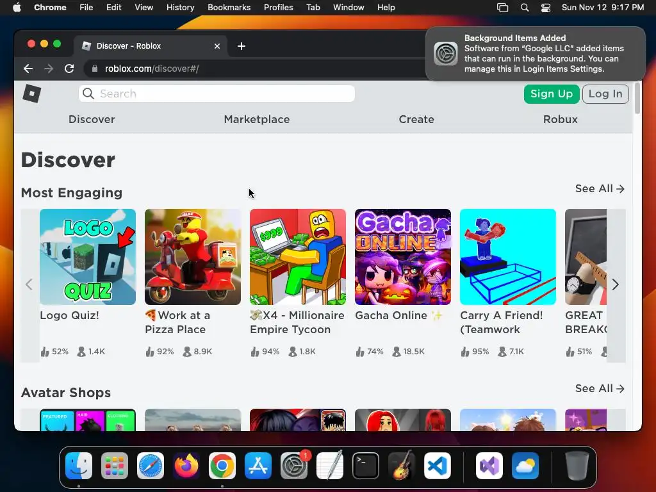The height and width of the screenshot is (492, 656).
Task: Click the green Sign Up button
Action: point(552,94)
